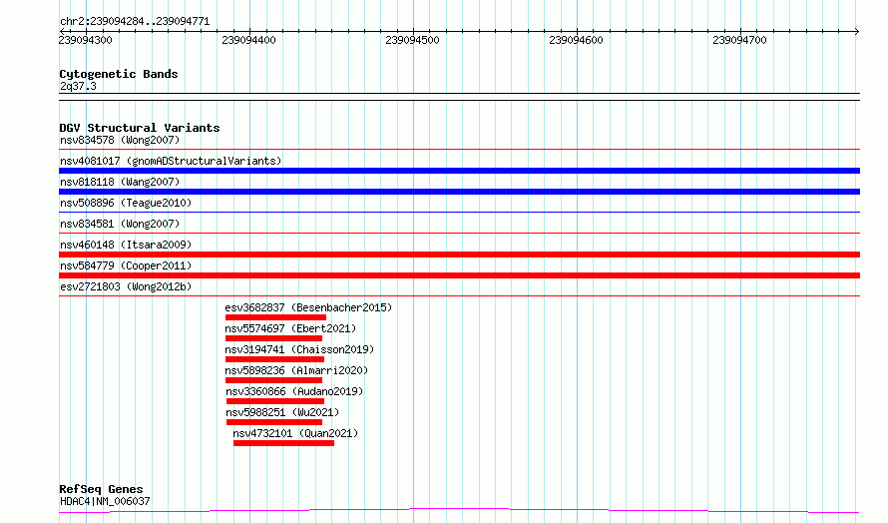The image size is (888, 523).
Task: Select the nsv584779 Cooper2011 red bar
Action: click(459, 275)
